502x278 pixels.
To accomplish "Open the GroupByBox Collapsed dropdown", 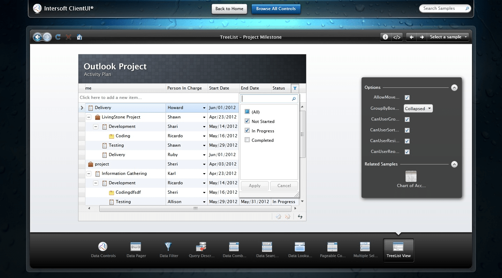I will click(418, 109).
